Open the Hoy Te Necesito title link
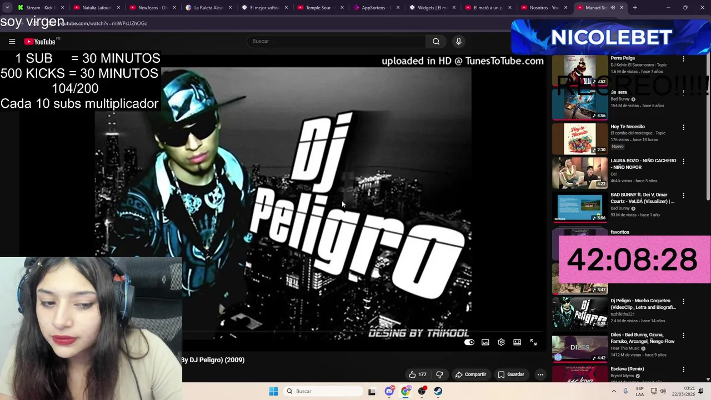Image resolution: width=711 pixels, height=400 pixels. (628, 127)
